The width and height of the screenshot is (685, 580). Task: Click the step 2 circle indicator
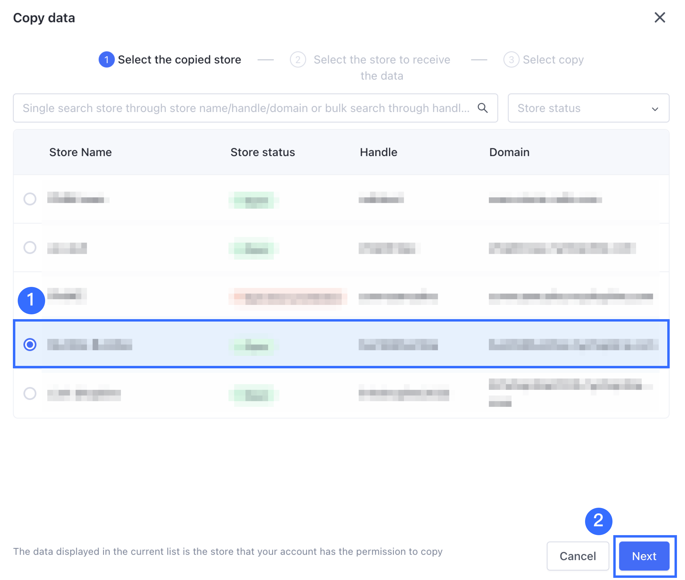coord(297,60)
